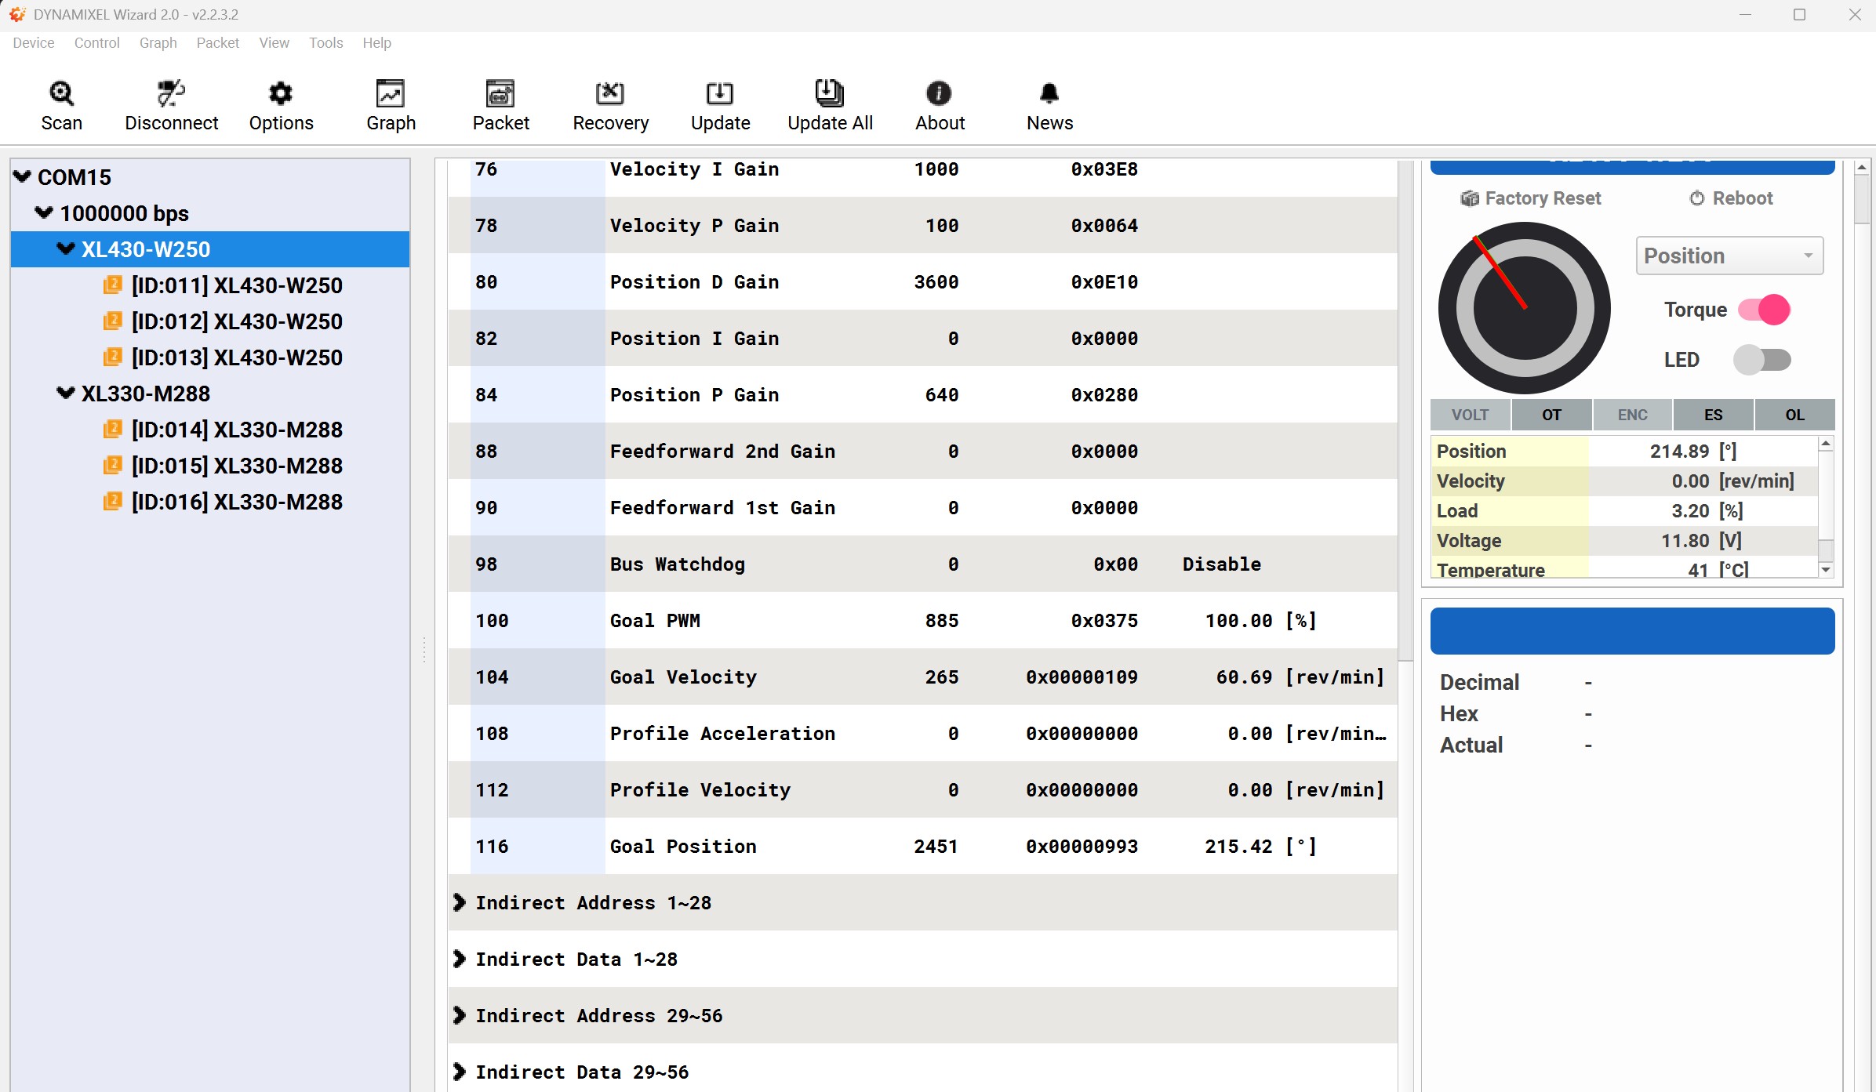This screenshot has height=1092, width=1876.
Task: Collapse the XL330-M288 tree group
Action: [66, 393]
